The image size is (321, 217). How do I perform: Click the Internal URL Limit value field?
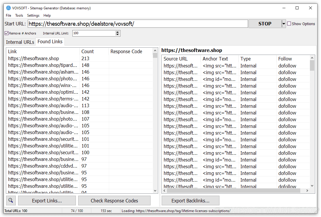tap(94, 33)
